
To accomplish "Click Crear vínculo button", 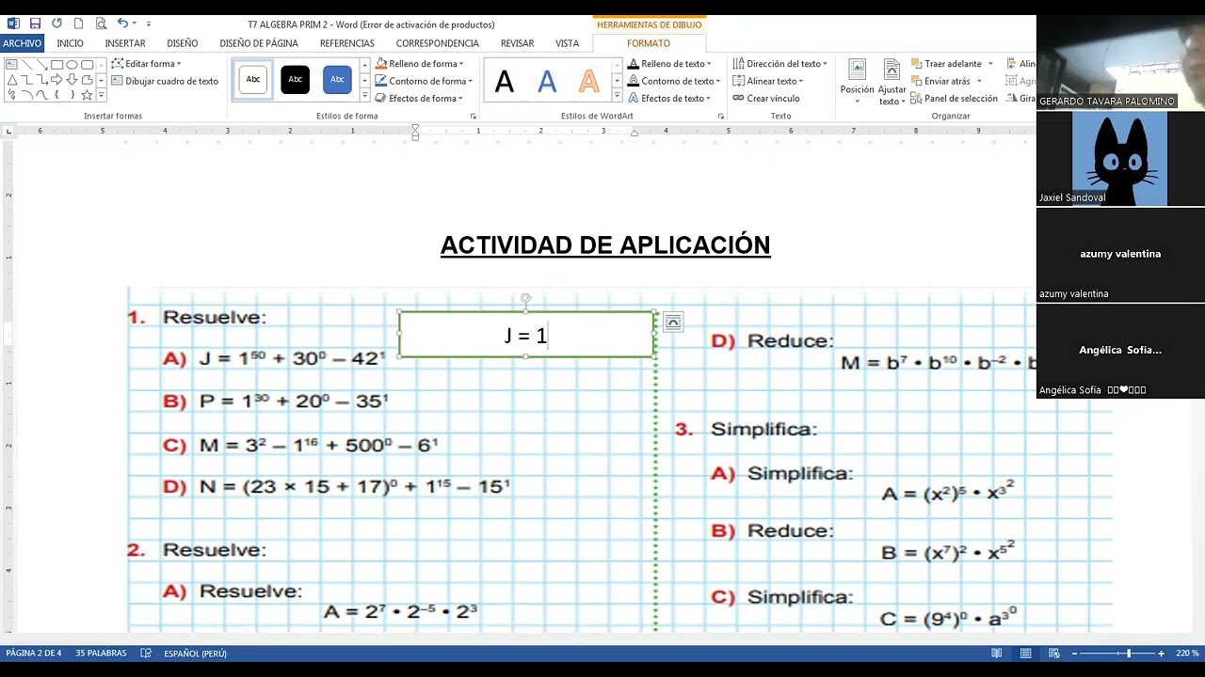I will 766,98.
